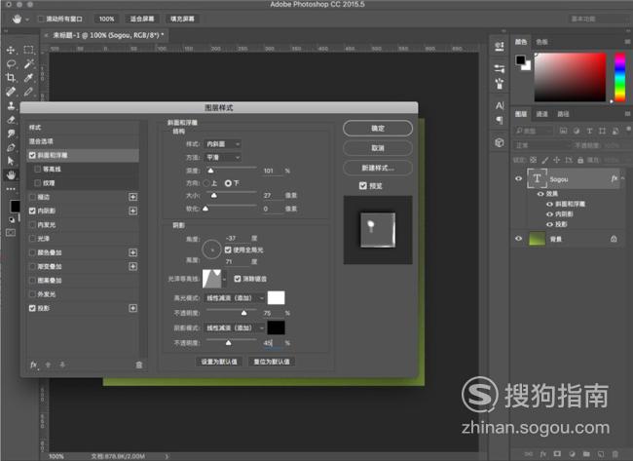Switch to the 色板 tab
Image resolution: width=633 pixels, height=461 pixels.
541,42
